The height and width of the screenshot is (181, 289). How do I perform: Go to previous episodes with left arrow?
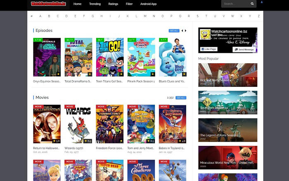point(182,31)
